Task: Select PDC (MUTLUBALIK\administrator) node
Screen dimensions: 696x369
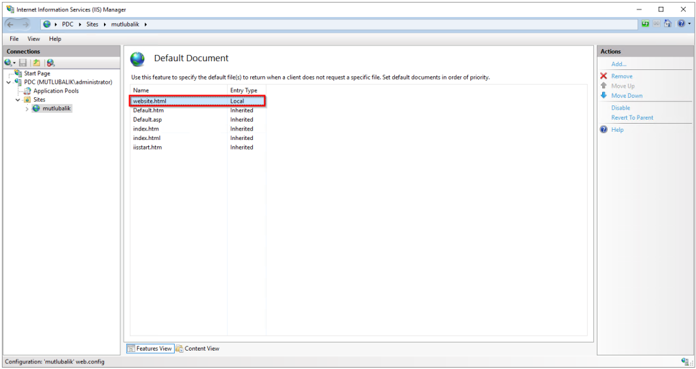Action: tap(69, 82)
